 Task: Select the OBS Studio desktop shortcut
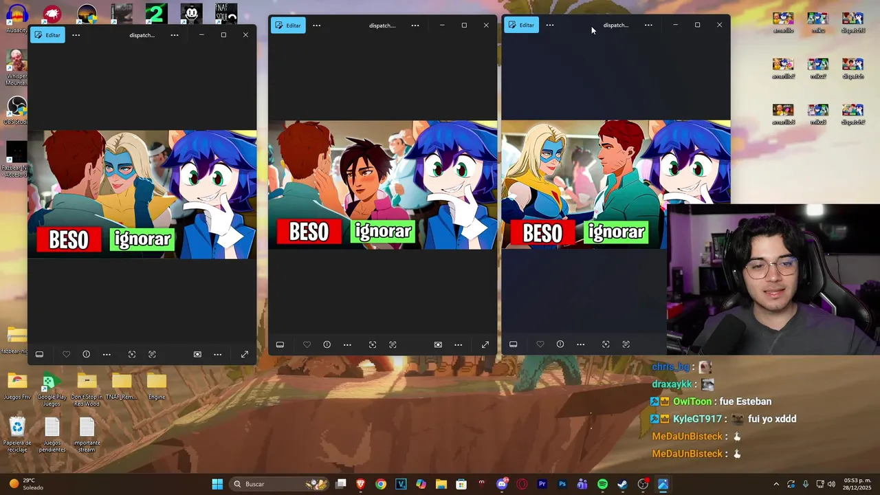point(16,110)
